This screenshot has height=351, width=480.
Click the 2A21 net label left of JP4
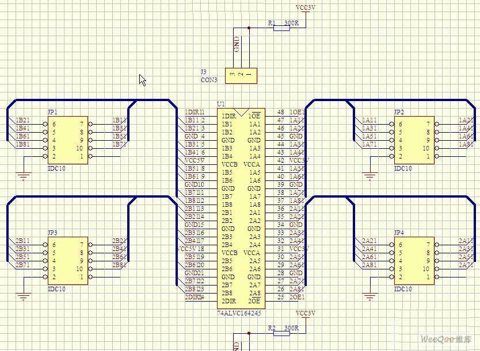pos(369,241)
